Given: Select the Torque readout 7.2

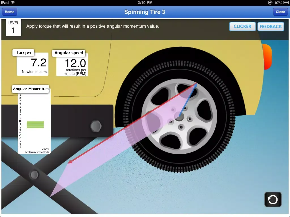Looking at the screenshot, I should pyautogui.click(x=39, y=63).
